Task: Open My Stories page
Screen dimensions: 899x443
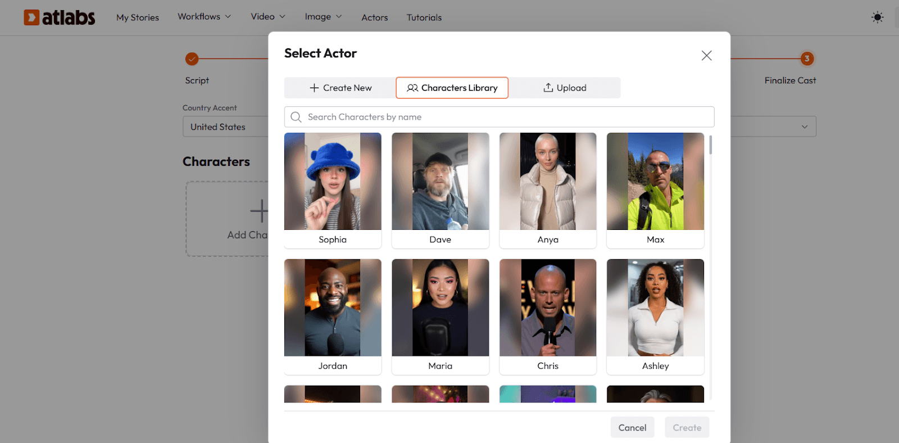Action: 138,17
